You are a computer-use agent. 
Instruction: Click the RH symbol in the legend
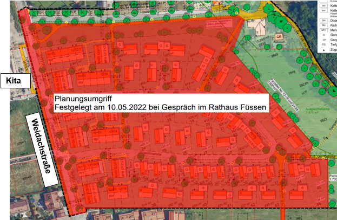tap(323, 25)
